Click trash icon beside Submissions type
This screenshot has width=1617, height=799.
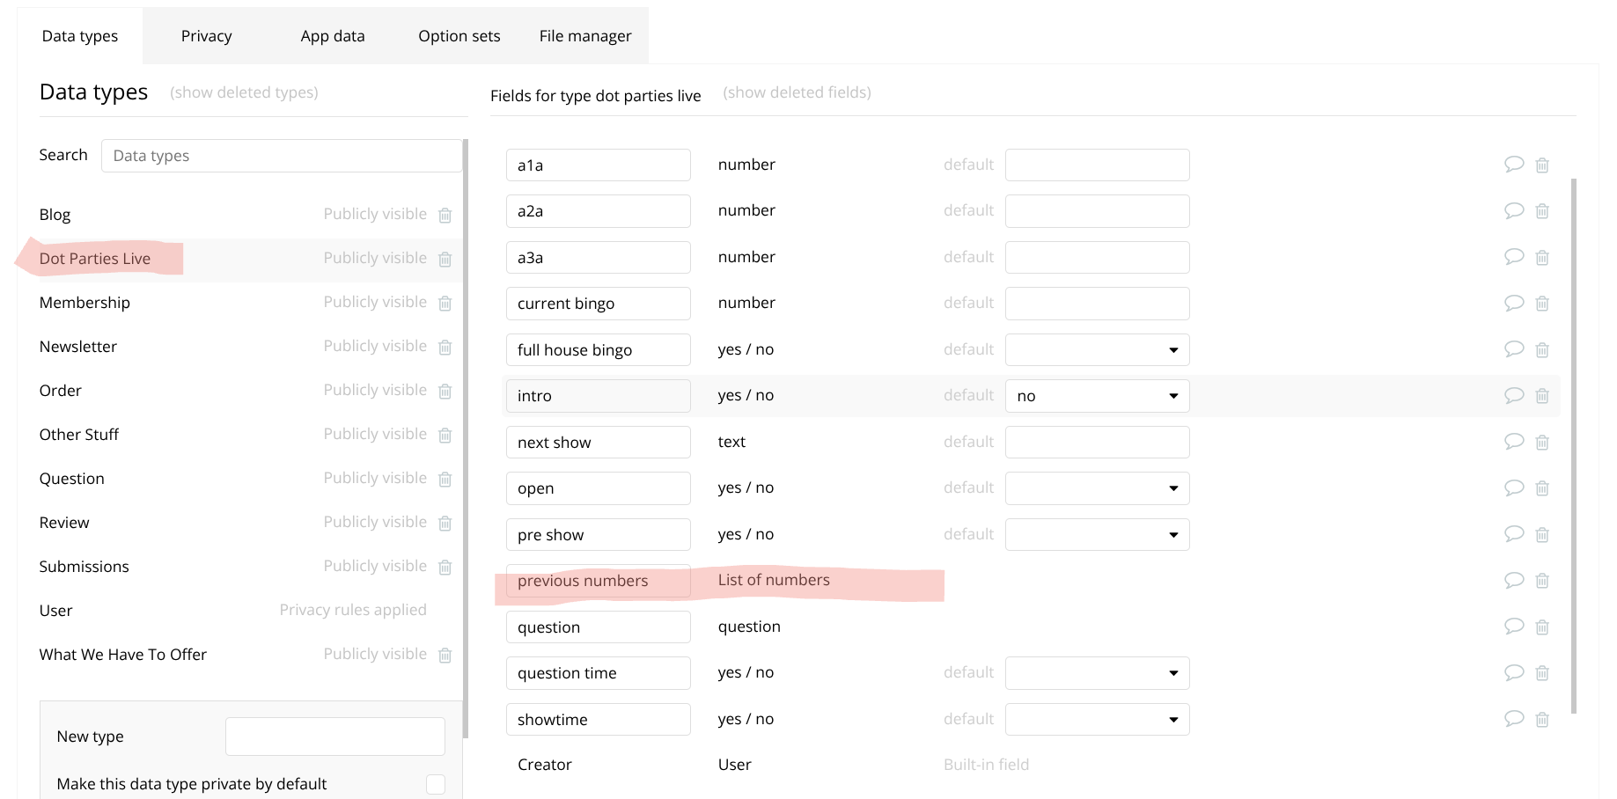[445, 567]
